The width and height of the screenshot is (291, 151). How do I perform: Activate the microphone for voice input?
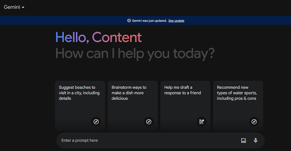click(x=255, y=140)
